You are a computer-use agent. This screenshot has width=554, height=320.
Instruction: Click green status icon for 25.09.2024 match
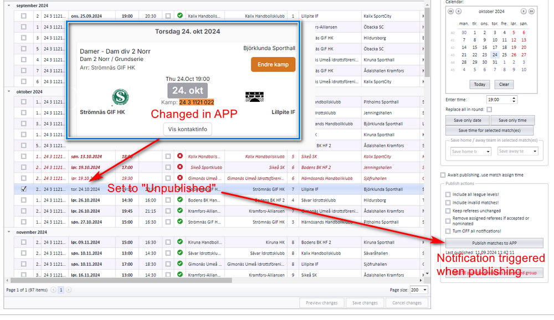click(x=180, y=16)
